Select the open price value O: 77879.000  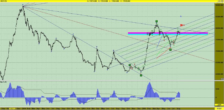point(92,1)
